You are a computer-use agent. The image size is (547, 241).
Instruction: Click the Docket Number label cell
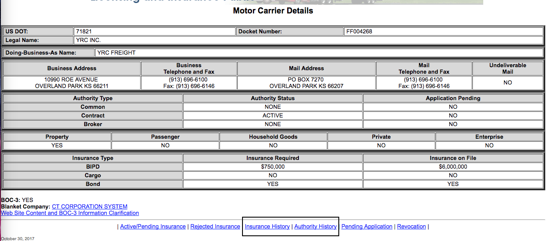(290, 32)
